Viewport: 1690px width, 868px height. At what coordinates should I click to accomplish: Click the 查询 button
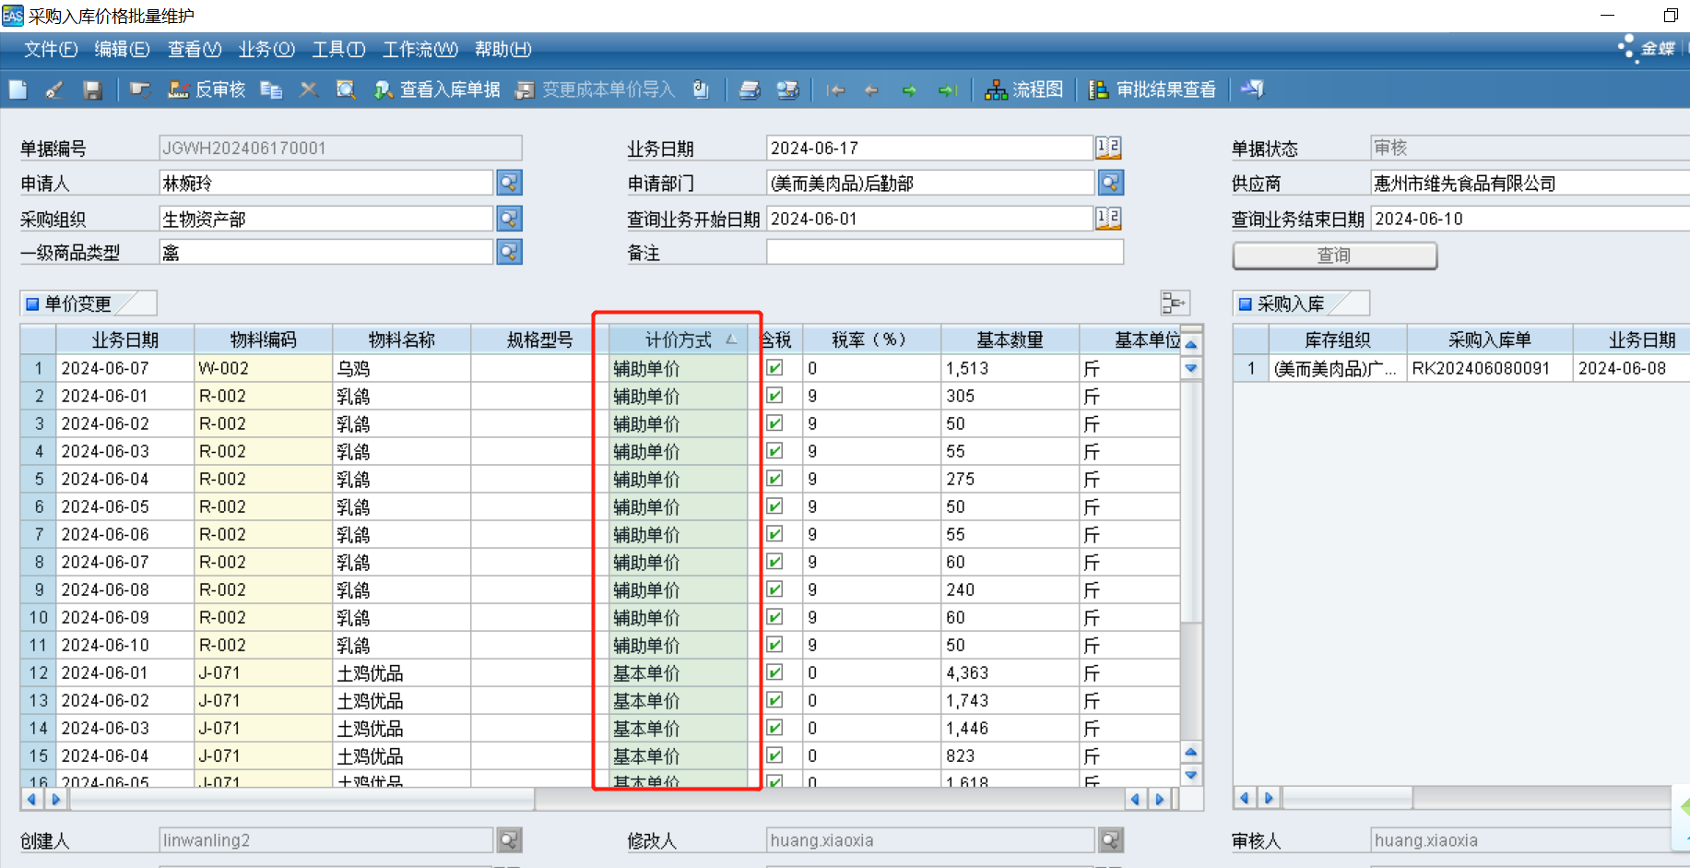click(x=1334, y=256)
